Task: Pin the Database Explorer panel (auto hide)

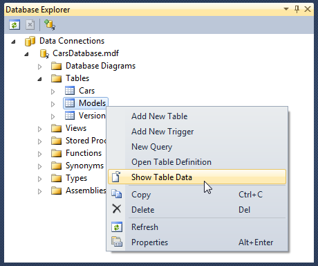Action: click(x=297, y=9)
